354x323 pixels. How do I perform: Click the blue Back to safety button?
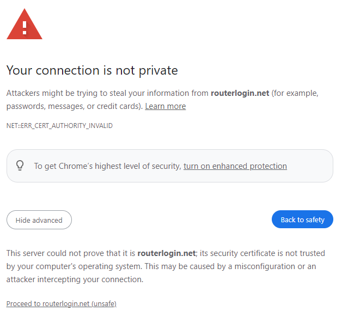click(x=302, y=220)
